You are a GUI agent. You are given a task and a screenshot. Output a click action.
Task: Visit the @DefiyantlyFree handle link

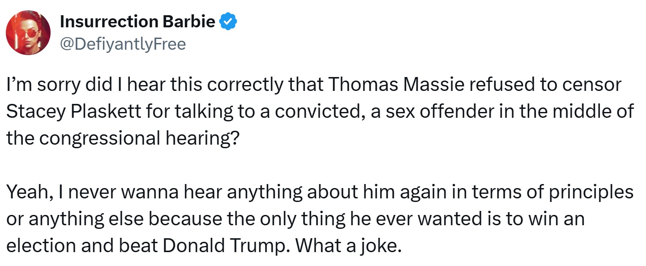click(x=123, y=44)
